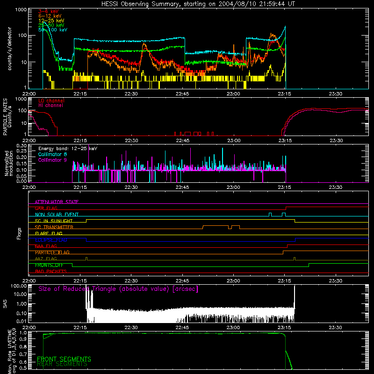Click the 'ATTENUATOR STATE' flag label
The height and width of the screenshot is (374, 374).
coord(57,202)
